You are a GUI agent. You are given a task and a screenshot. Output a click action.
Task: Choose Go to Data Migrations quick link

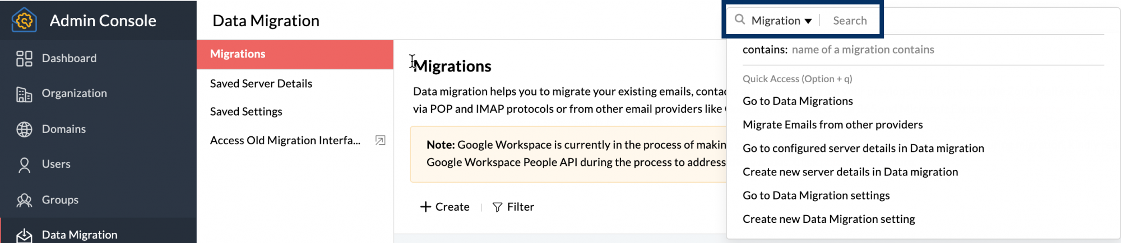(x=797, y=101)
